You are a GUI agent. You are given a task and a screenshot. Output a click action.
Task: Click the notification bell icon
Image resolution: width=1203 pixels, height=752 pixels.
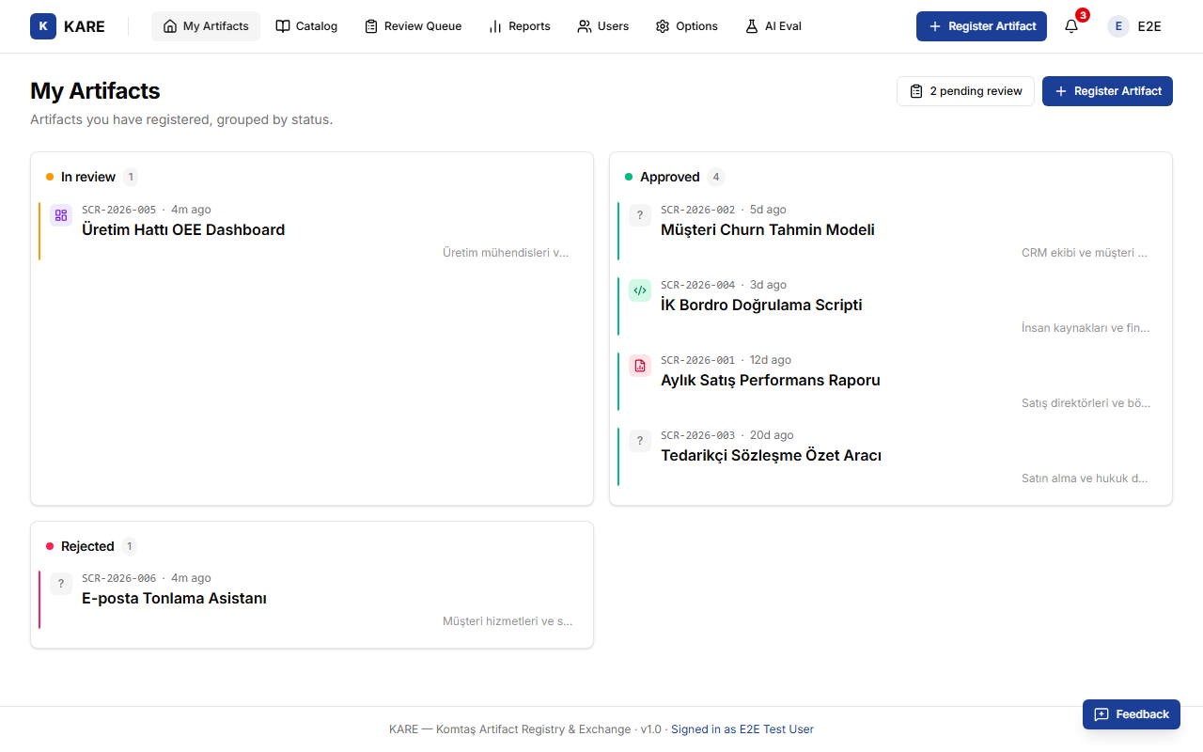pyautogui.click(x=1071, y=26)
